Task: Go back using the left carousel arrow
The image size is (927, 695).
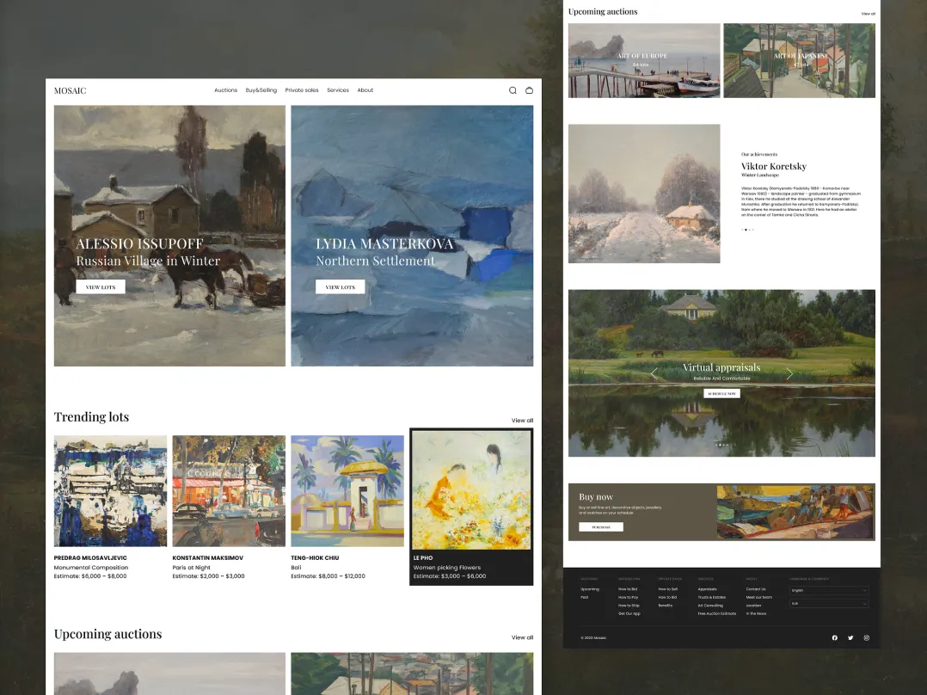Action: tap(654, 372)
